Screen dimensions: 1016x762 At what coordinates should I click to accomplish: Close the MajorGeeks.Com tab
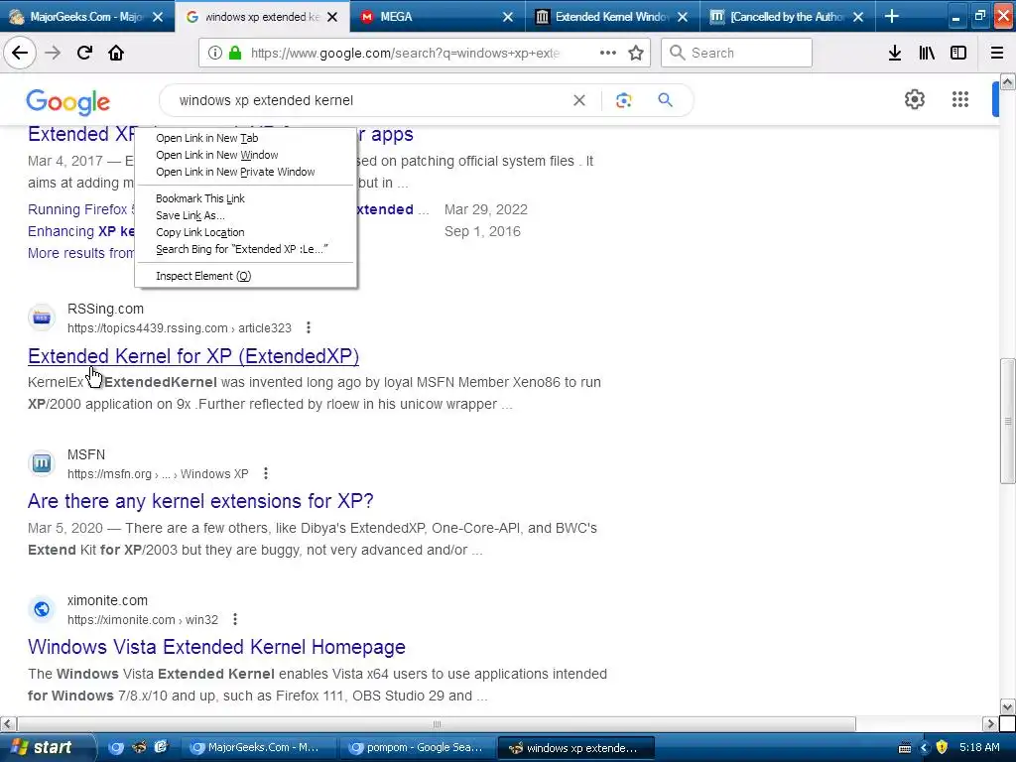coord(158,18)
